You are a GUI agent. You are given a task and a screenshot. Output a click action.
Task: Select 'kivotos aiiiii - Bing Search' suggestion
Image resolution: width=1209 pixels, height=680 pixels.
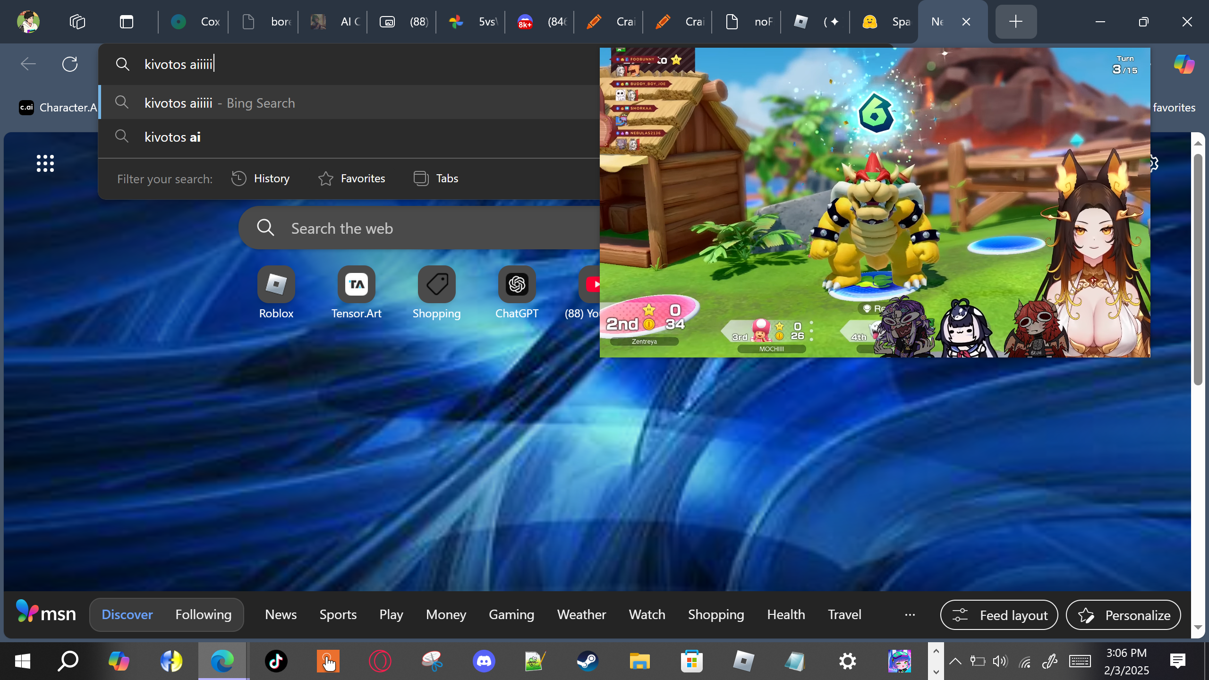tap(349, 103)
